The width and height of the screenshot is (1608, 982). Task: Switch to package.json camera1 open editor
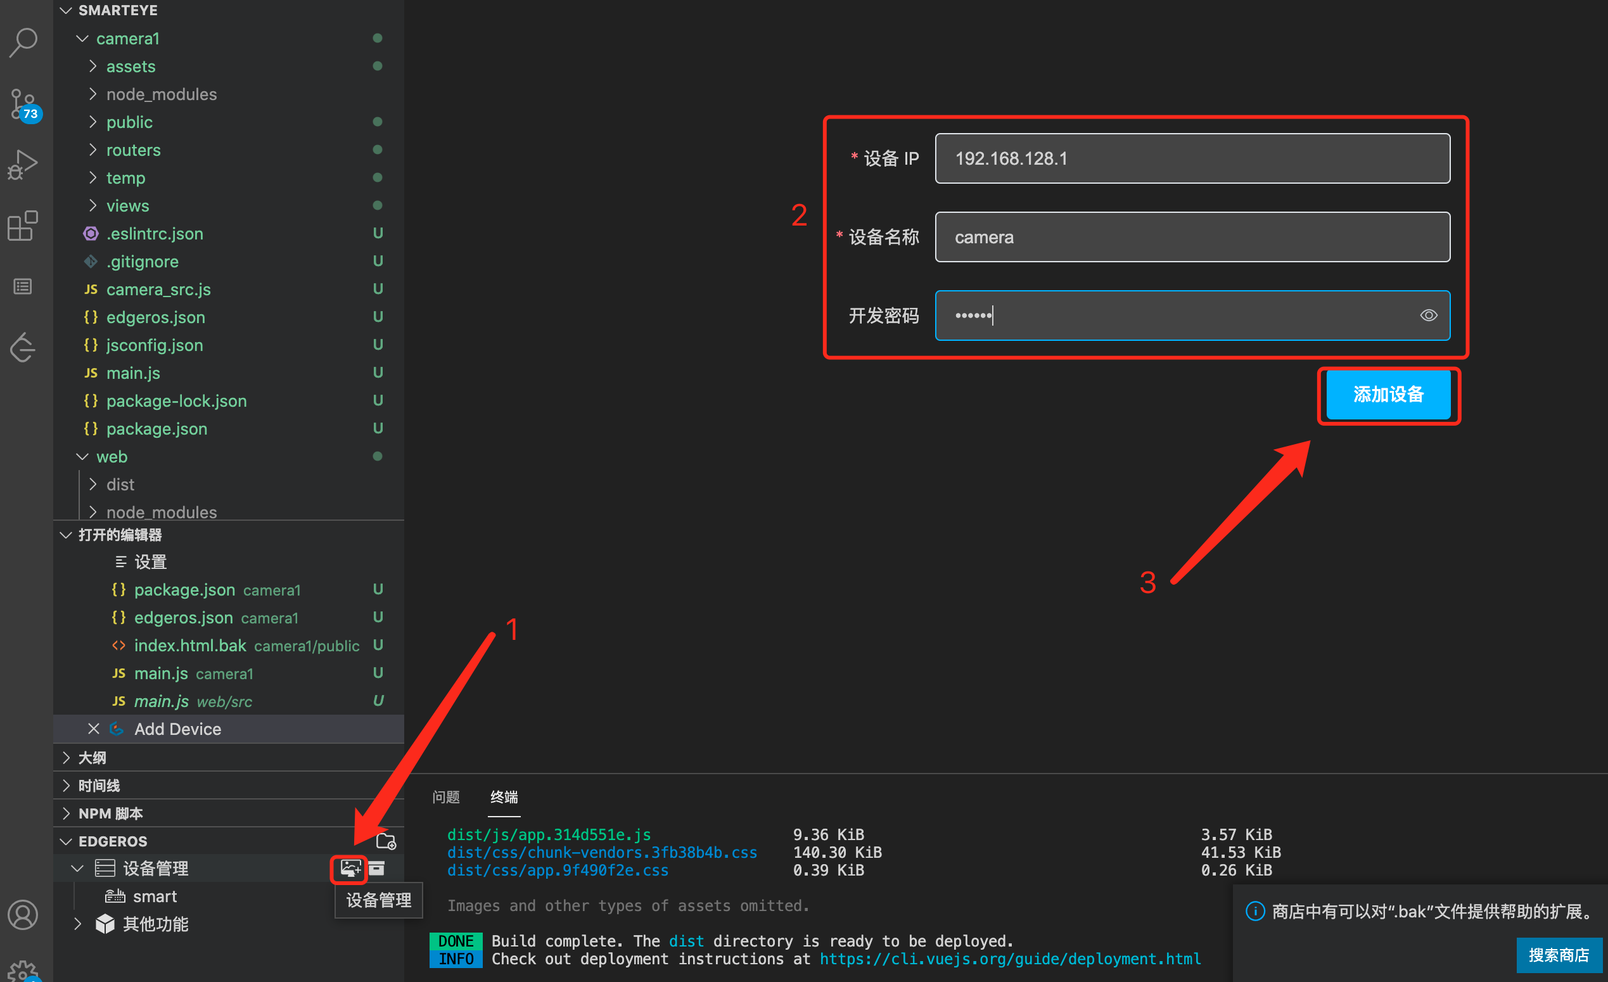point(229,590)
